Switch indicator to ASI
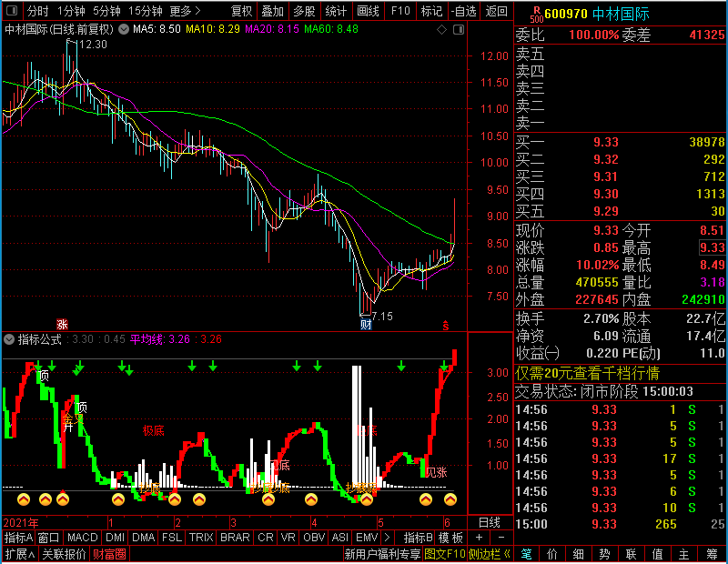Image resolution: width=728 pixels, height=564 pixels. [339, 538]
